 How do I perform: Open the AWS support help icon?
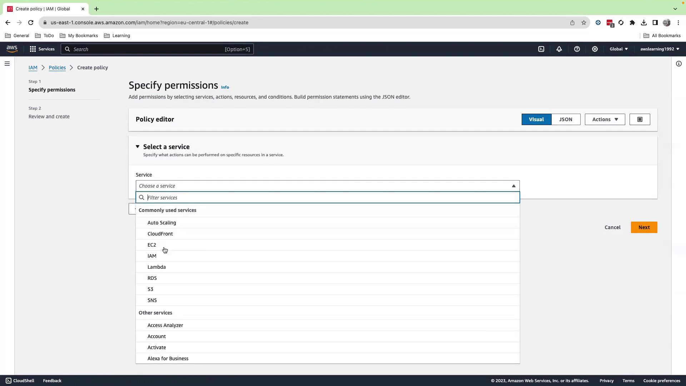click(x=577, y=49)
